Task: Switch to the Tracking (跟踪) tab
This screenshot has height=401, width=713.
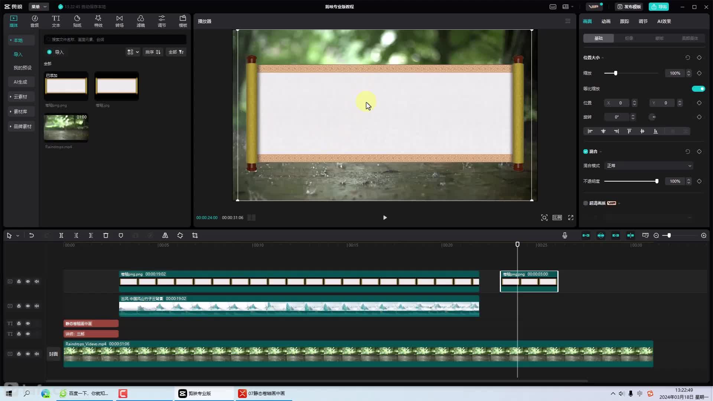Action: tap(624, 21)
